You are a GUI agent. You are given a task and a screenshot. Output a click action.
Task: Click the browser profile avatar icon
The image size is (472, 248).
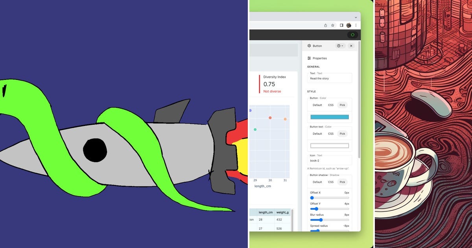(x=348, y=25)
